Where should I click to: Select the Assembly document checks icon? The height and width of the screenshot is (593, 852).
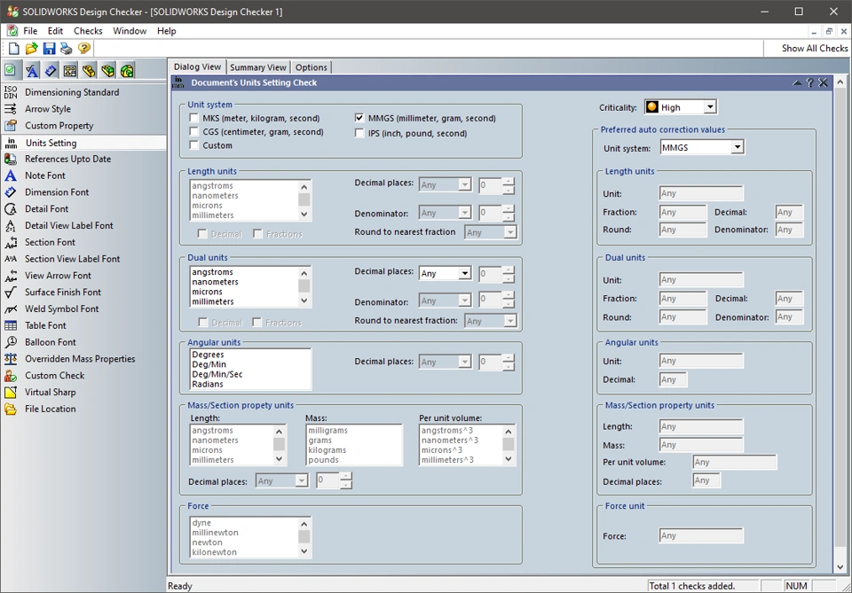(107, 70)
